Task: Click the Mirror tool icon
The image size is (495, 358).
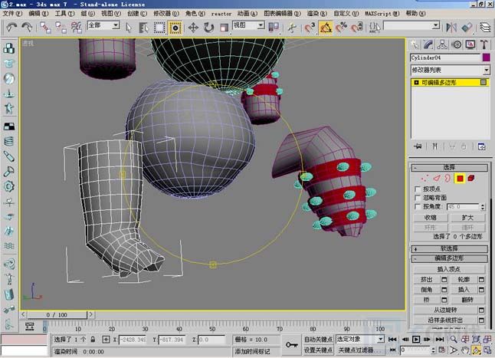Action: point(451,28)
